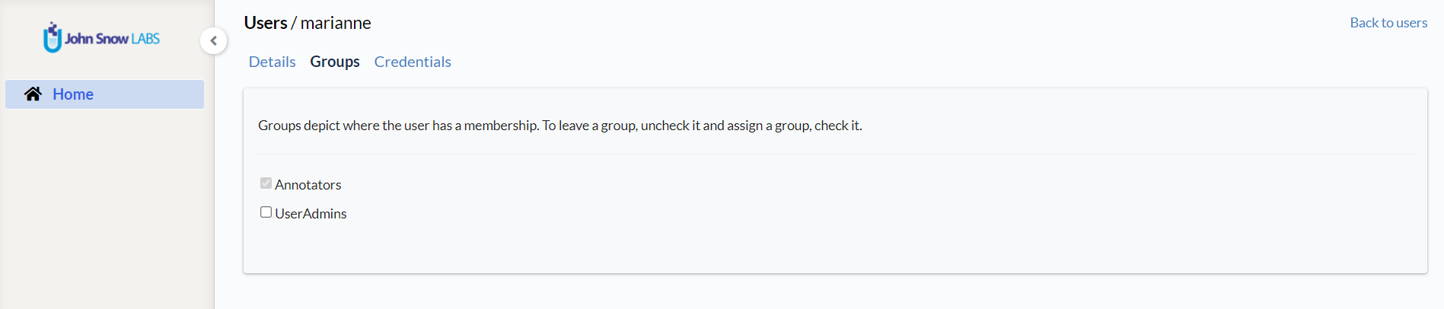Toggle the Annotators checkbox
The width and height of the screenshot is (1444, 309).
266,183
